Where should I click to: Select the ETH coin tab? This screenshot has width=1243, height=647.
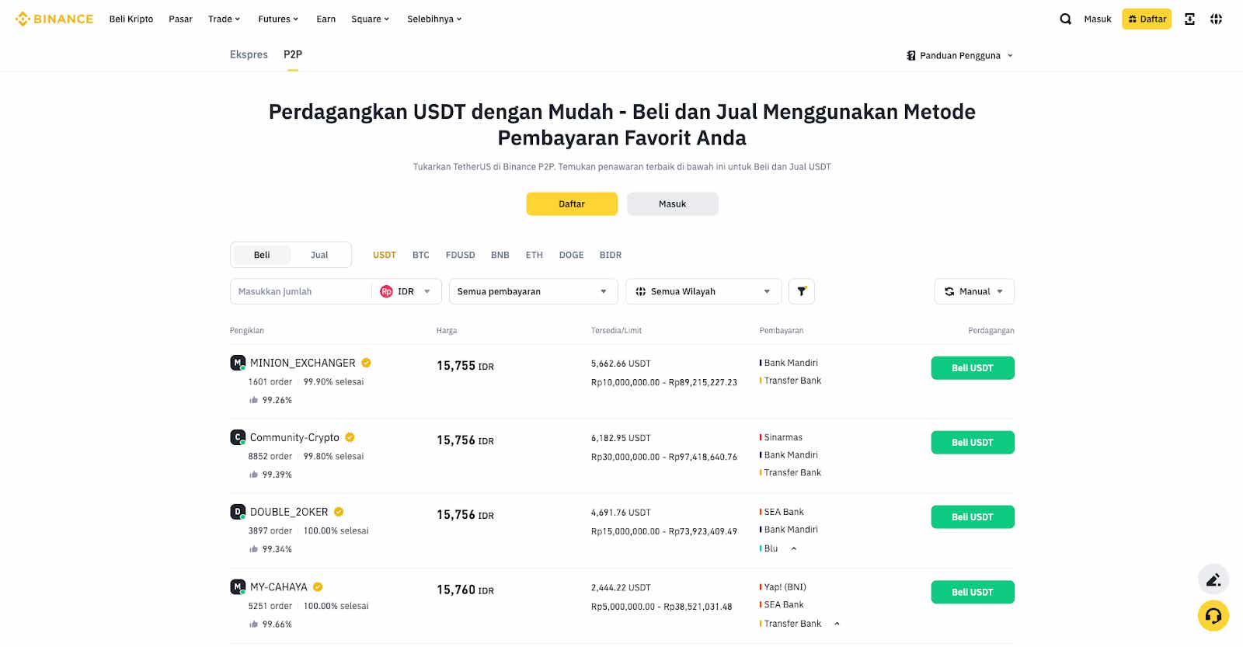pyautogui.click(x=534, y=255)
